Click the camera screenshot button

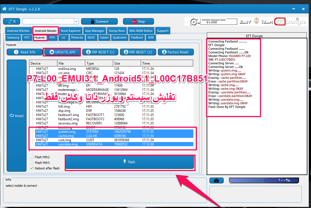(x=217, y=181)
